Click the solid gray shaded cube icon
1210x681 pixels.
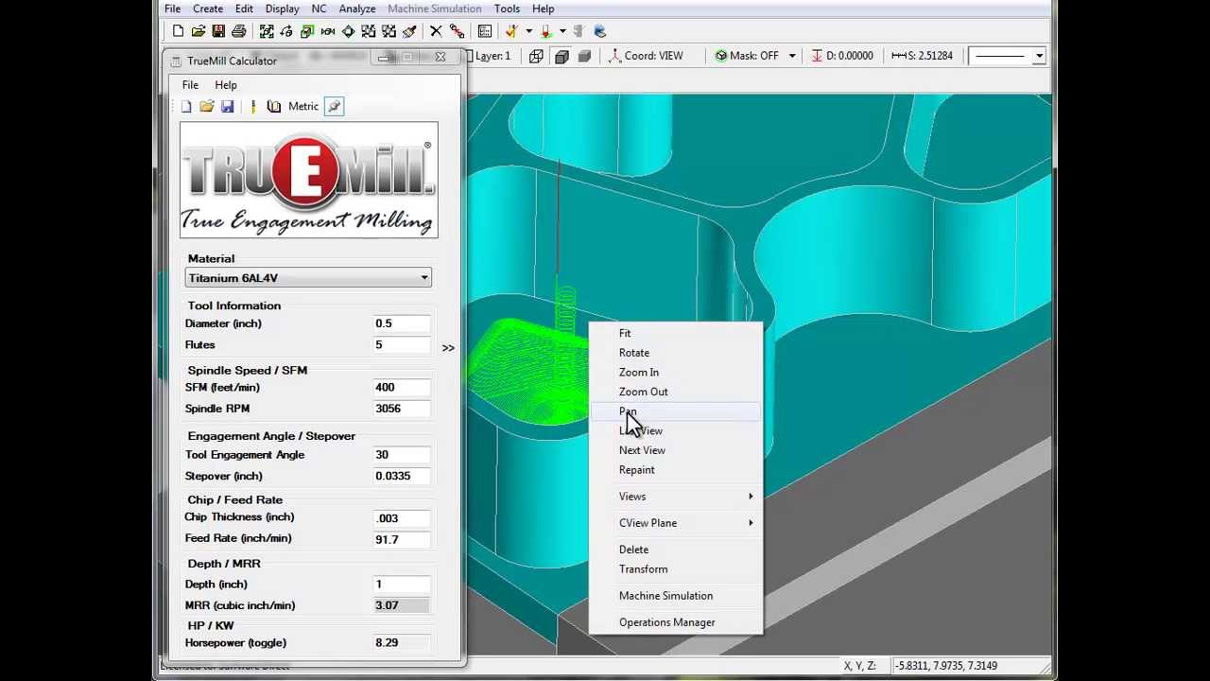click(584, 56)
